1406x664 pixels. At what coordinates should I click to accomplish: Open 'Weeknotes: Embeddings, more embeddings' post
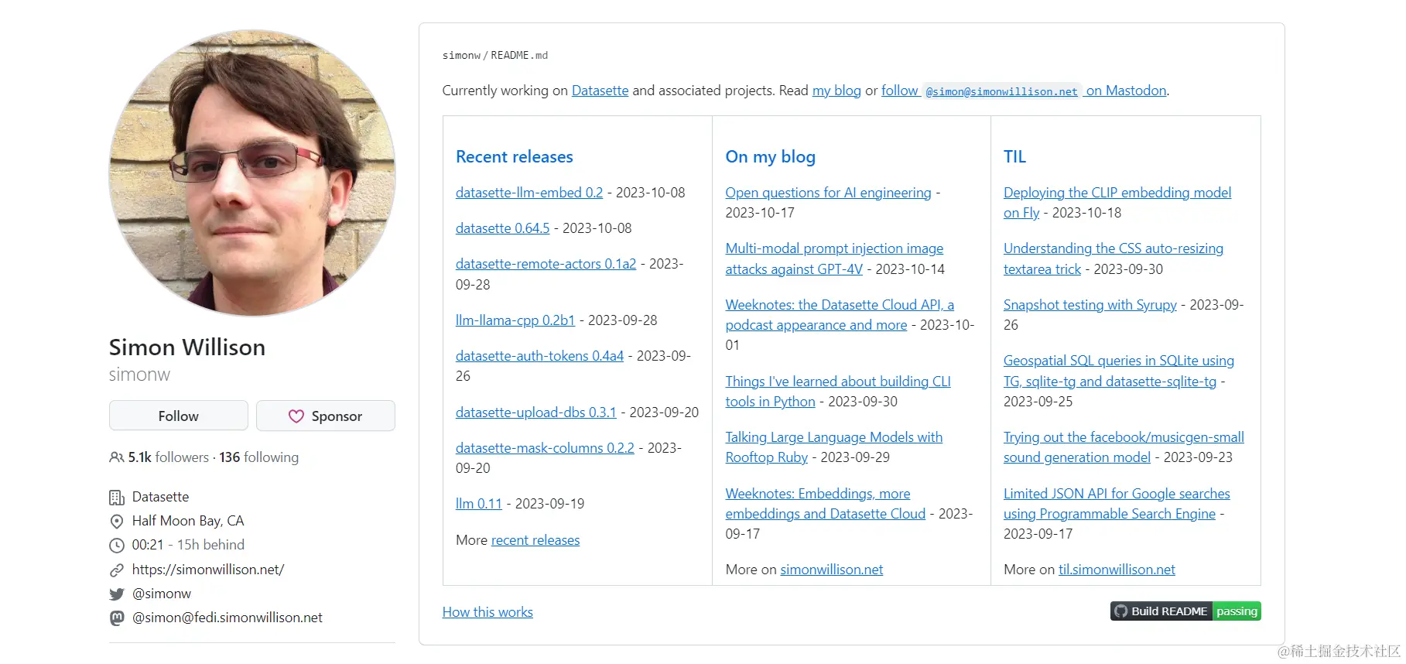[x=826, y=504]
